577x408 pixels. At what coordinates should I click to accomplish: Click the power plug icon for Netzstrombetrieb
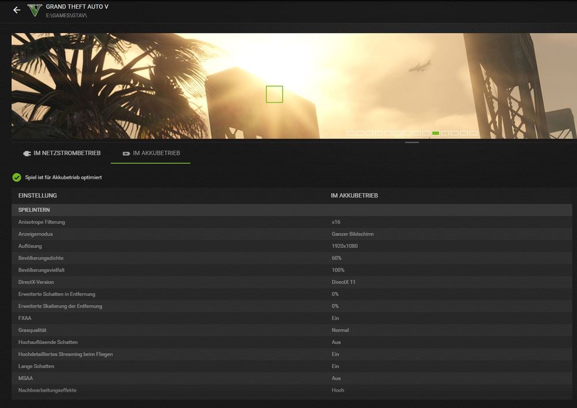[x=26, y=154]
